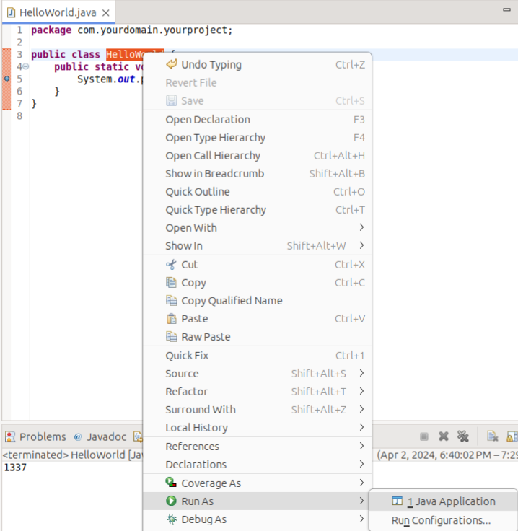Select 1 Java Application from Run As
Image resolution: width=518 pixels, height=531 pixels.
click(x=451, y=501)
